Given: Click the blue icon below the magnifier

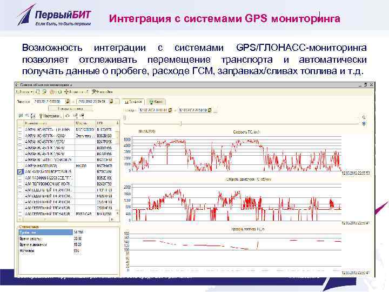Looking at the screenshot, I should pos(364,123).
